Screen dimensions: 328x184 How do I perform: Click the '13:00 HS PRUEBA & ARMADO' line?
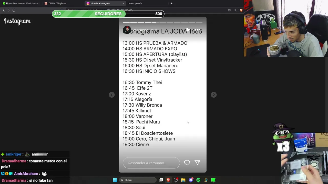point(155,43)
